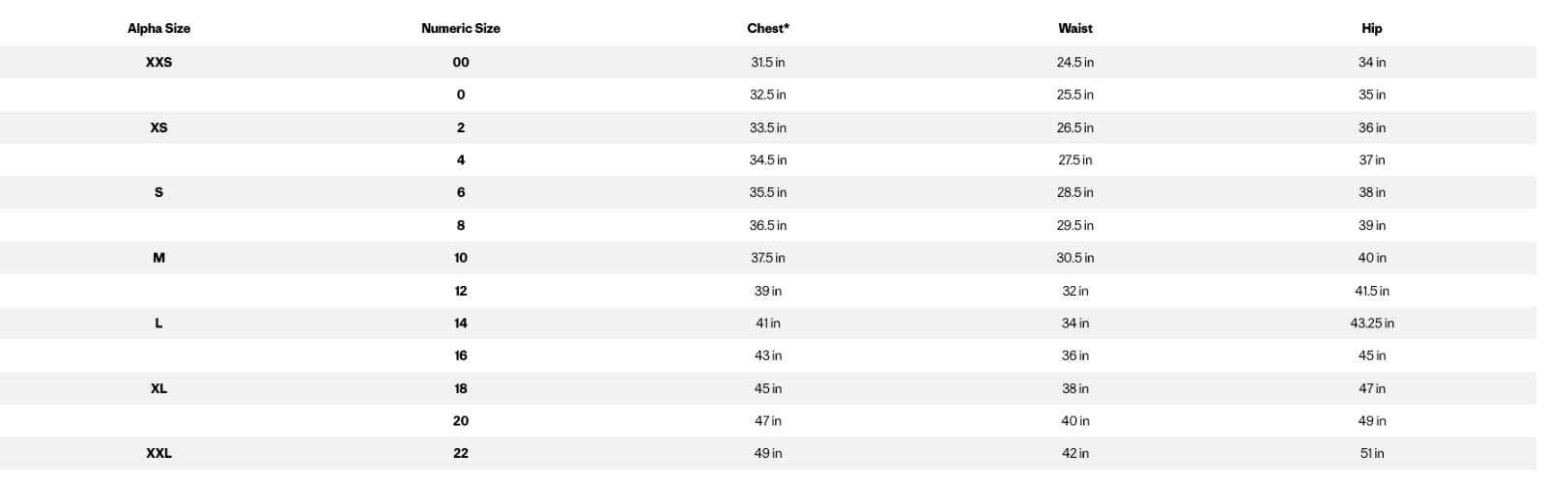Click the 30.5 in waist measurement

(1074, 258)
